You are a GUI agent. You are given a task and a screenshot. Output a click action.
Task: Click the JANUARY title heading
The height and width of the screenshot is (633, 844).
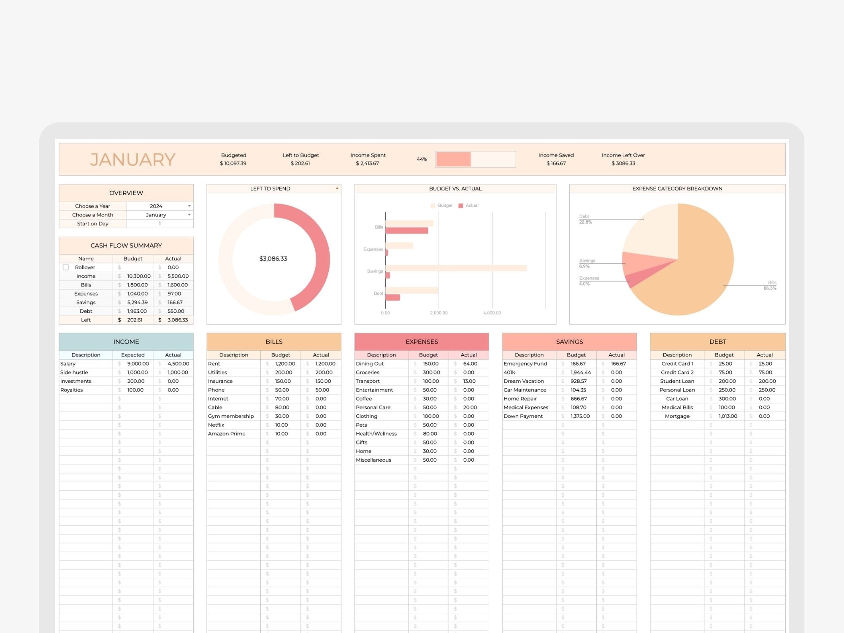tap(133, 160)
